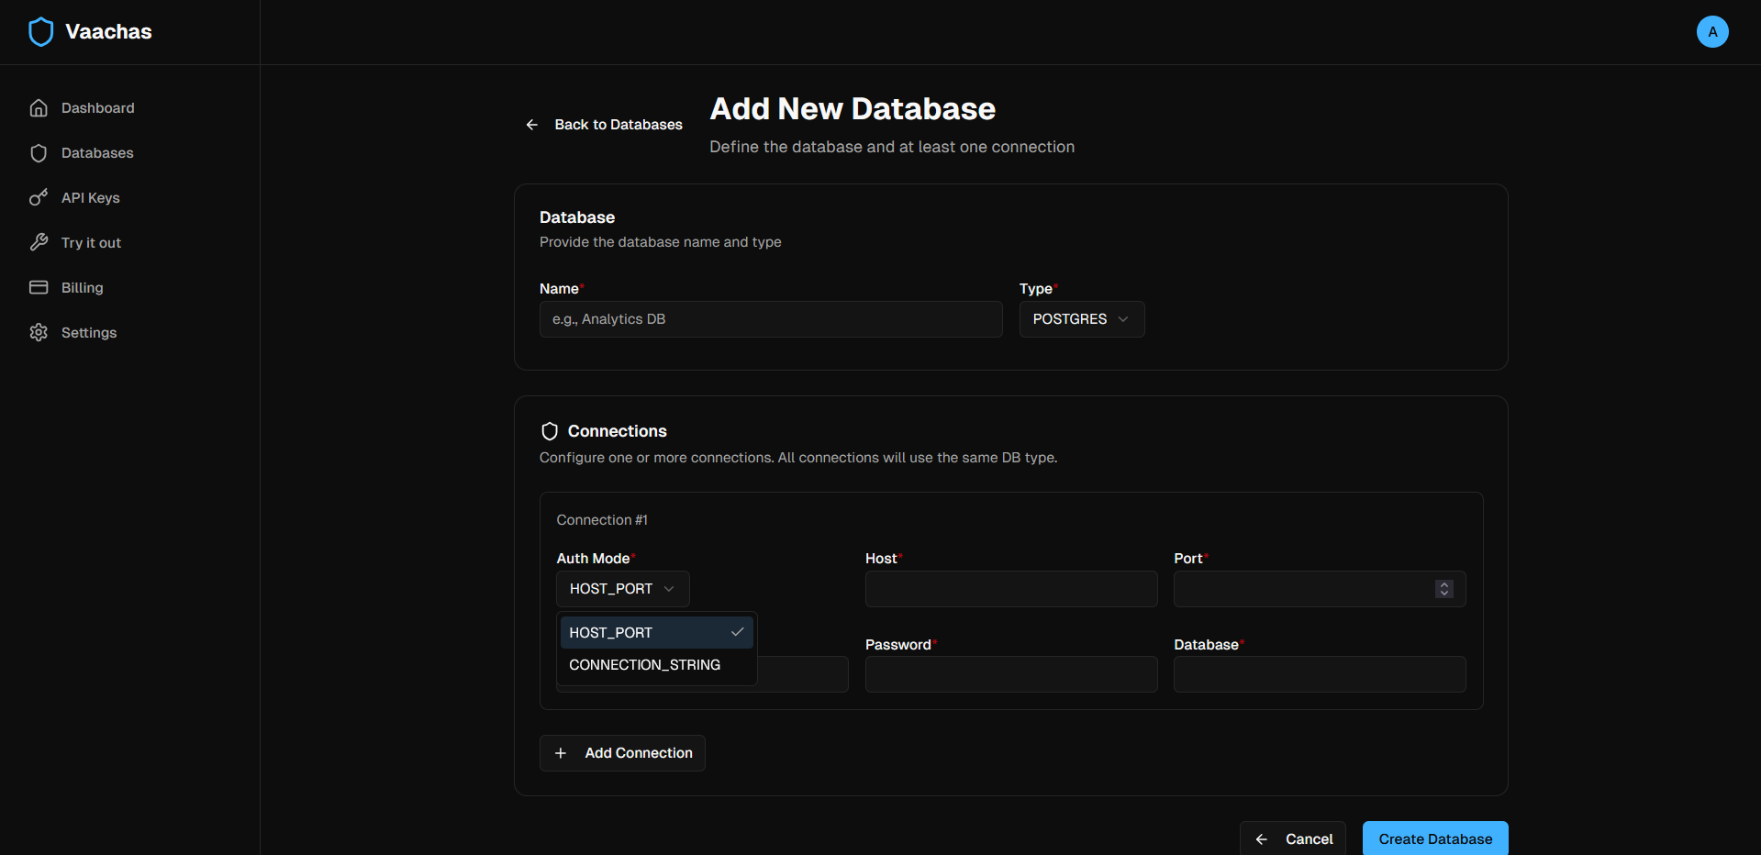Click the plus icon on Add Connection
1761x855 pixels.
tap(561, 753)
